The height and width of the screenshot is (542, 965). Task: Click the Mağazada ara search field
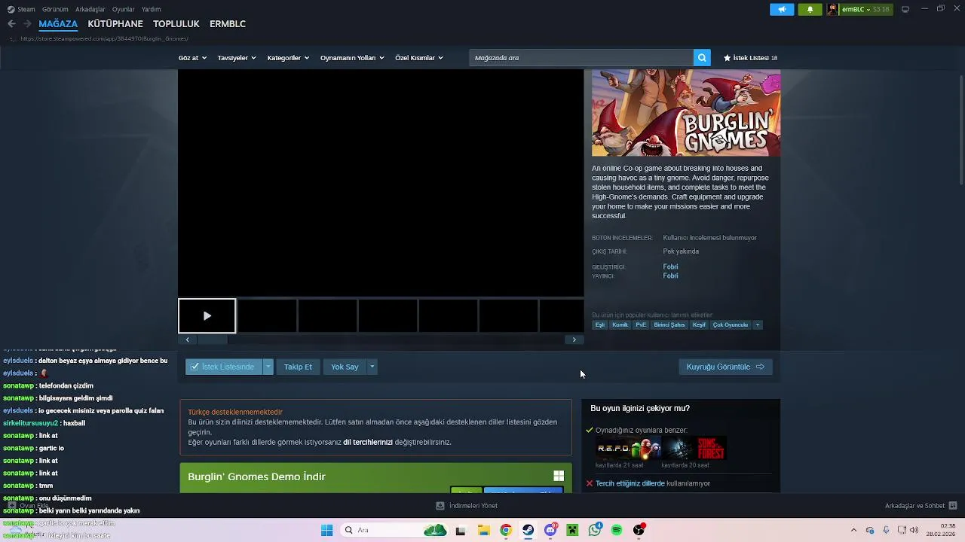[581, 58]
